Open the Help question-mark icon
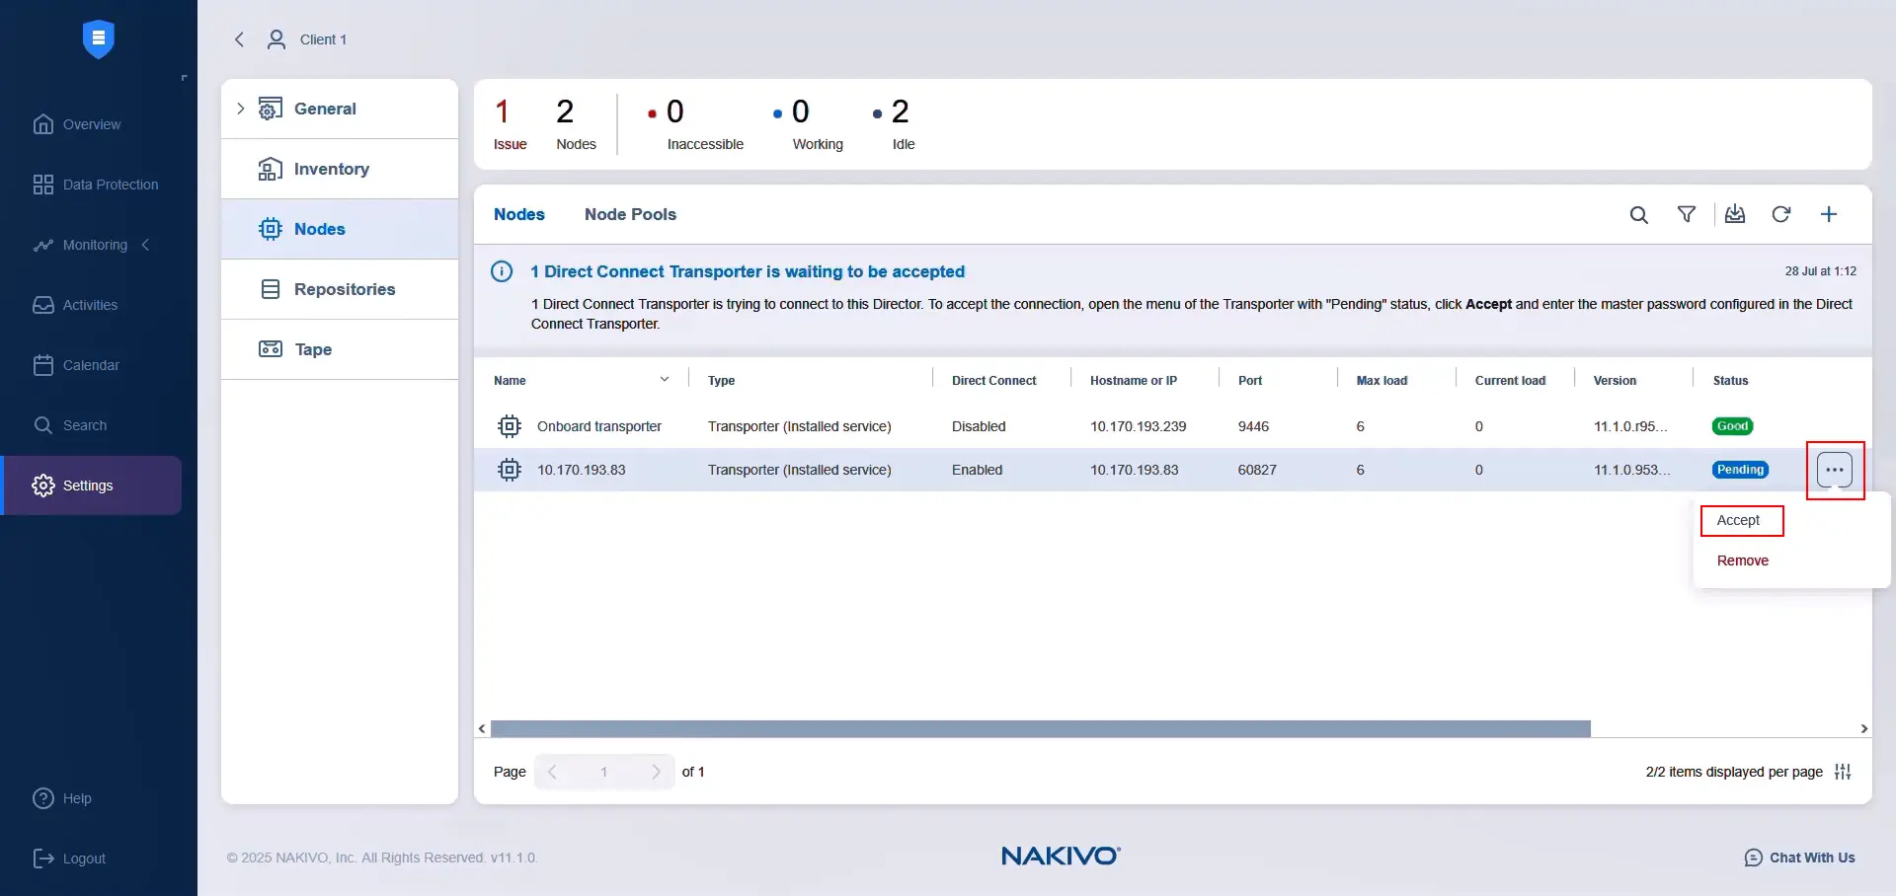The image size is (1896, 896). pos(43,798)
